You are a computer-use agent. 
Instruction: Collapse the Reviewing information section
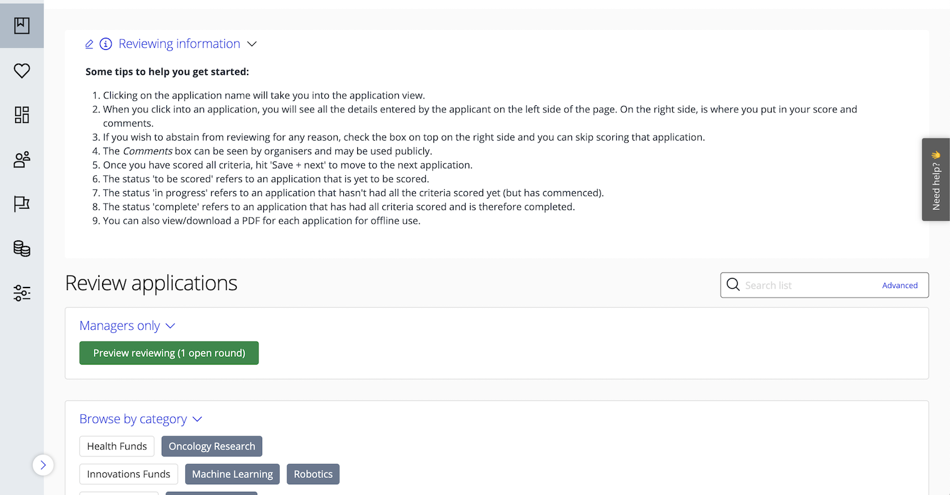coord(252,44)
